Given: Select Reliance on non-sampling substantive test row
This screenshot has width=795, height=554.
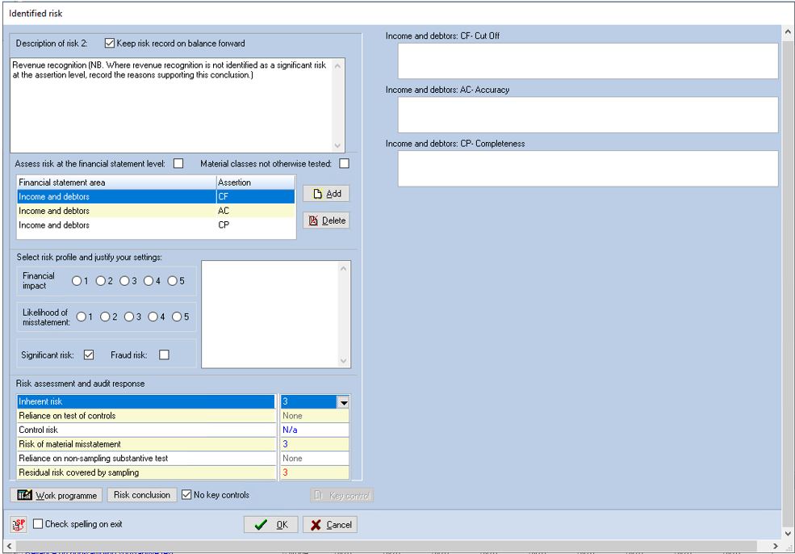Looking at the screenshot, I should point(146,458).
